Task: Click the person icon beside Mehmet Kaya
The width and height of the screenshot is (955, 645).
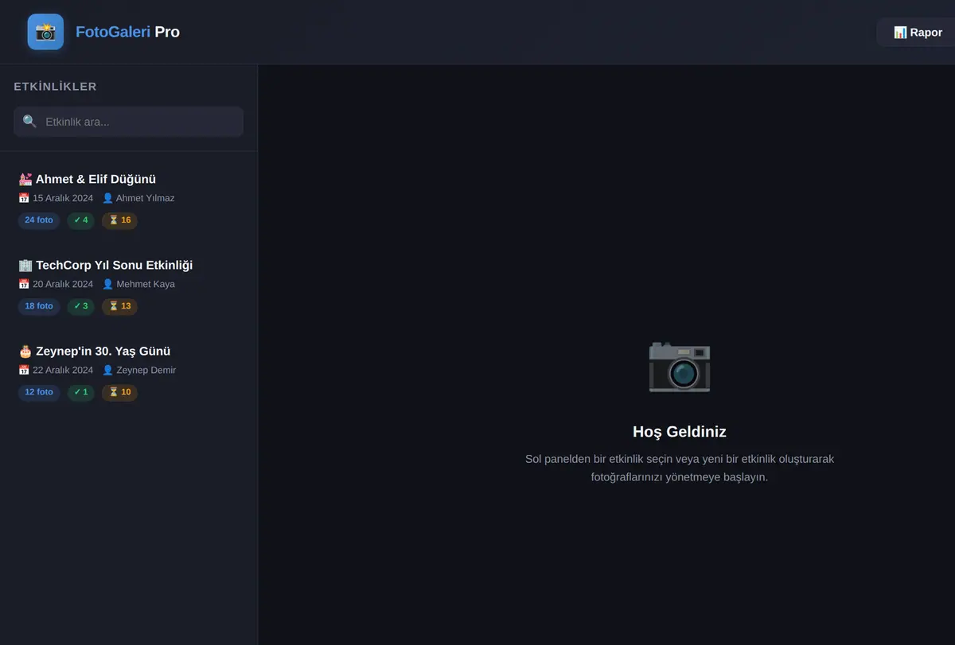Action: click(108, 284)
